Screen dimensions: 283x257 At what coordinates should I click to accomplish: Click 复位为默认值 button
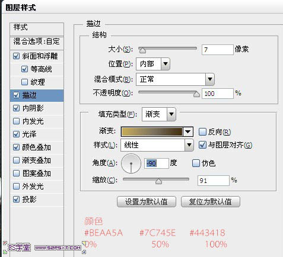click(211, 202)
